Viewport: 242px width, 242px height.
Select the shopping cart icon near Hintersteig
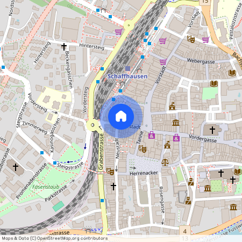click(x=118, y=32)
